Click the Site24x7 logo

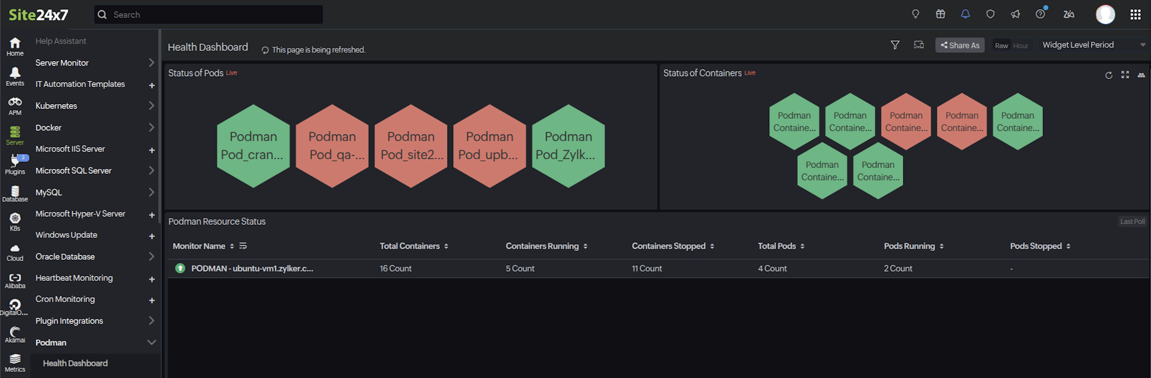(39, 15)
